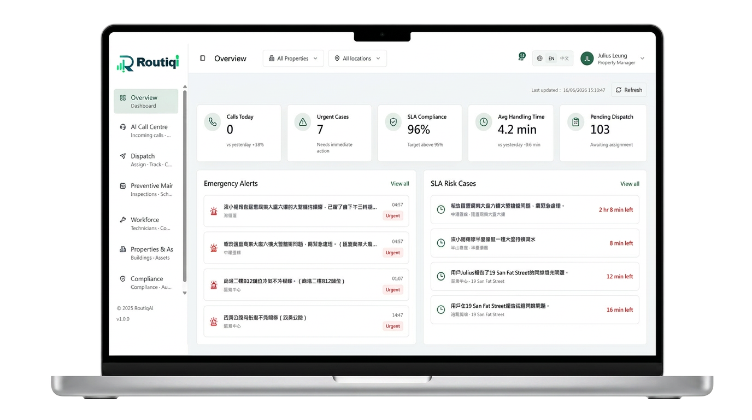Click the '8 min left' text

[x=621, y=243]
